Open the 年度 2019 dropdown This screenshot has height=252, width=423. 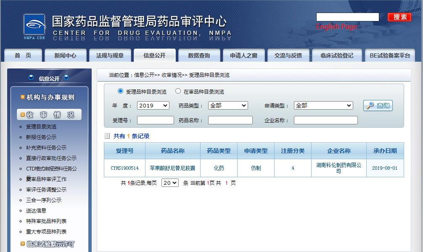pyautogui.click(x=153, y=106)
